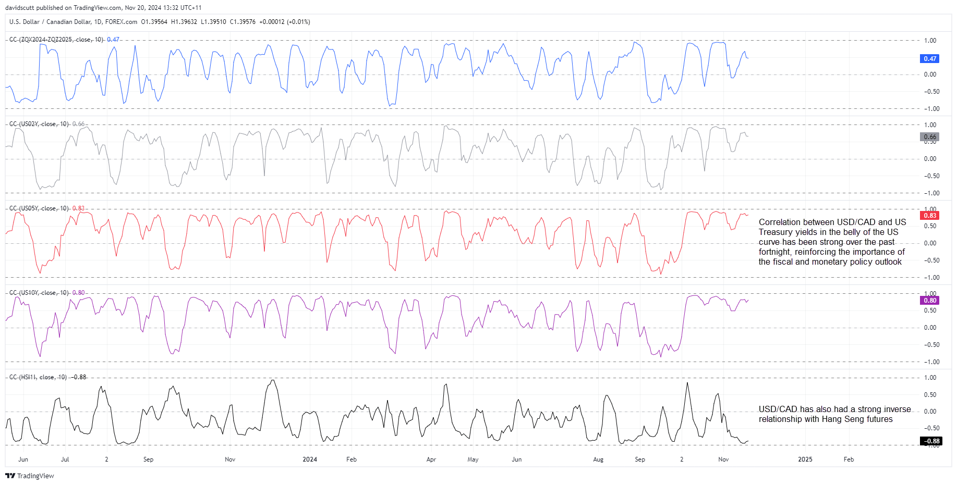Click the May label on the time axis
The width and height of the screenshot is (957, 485).
pyautogui.click(x=473, y=459)
